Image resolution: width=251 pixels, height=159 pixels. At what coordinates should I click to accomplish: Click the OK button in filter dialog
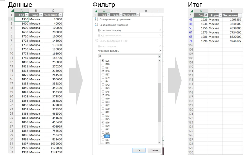click(x=139, y=150)
